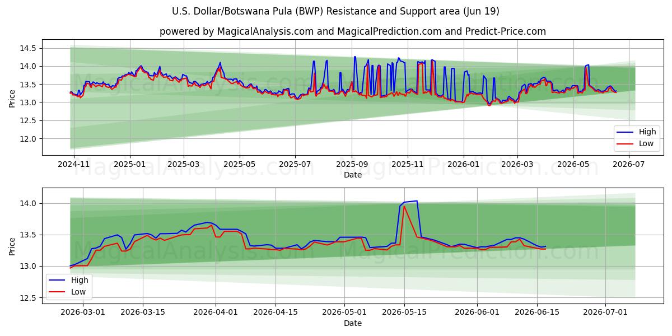Click the 2024-11 date tick label

[74, 164]
